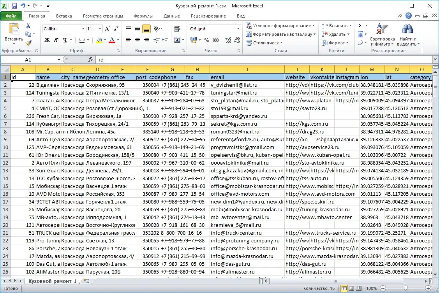Increase decimal places icon
This screenshot has width=439, height=293.
228,40
